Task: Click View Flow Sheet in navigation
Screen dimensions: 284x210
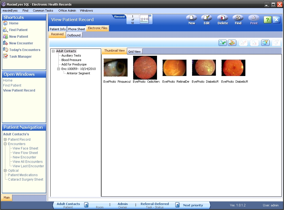Action: tap(25, 153)
